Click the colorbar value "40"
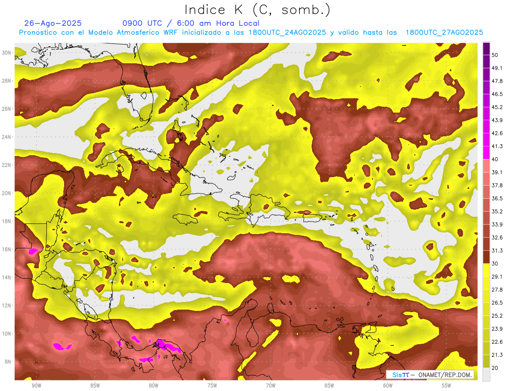Image resolution: width=506 pixels, height=391 pixels. (495, 159)
